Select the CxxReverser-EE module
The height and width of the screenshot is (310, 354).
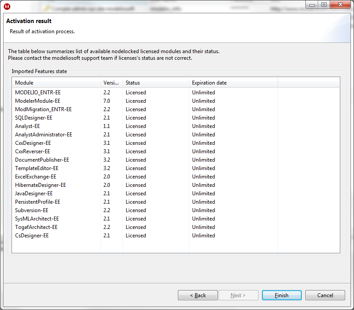32,151
